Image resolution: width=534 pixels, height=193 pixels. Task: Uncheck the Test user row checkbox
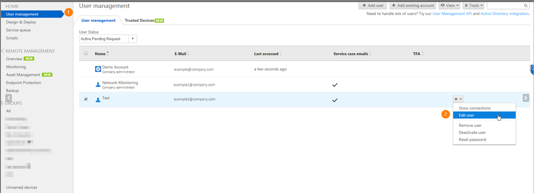pos(86,99)
